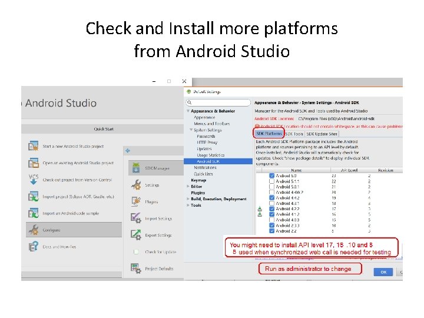The height and width of the screenshot is (318, 424).
Task: Toggle the Android 4.1.2 platform checkbox
Action: tap(271, 214)
